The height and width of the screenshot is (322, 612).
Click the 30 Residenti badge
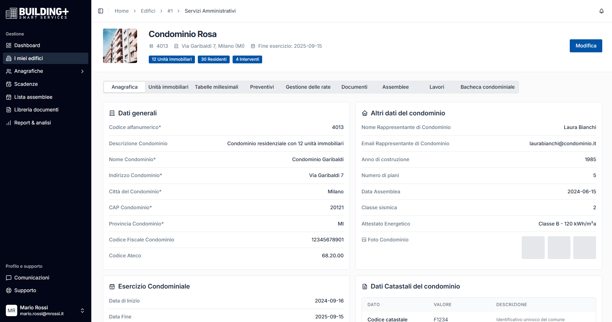[x=213, y=59]
